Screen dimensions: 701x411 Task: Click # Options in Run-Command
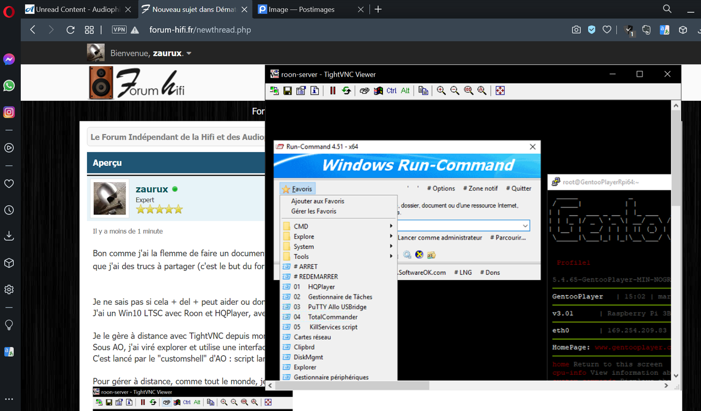(x=441, y=188)
